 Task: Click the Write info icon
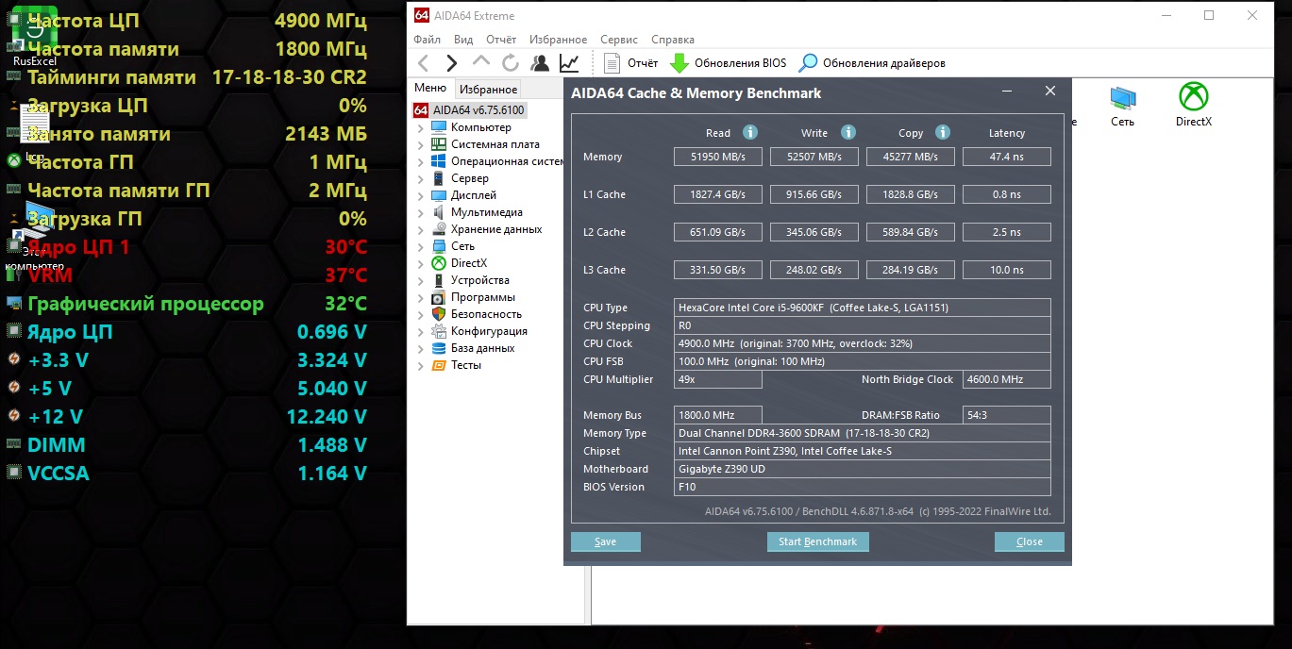pos(848,132)
